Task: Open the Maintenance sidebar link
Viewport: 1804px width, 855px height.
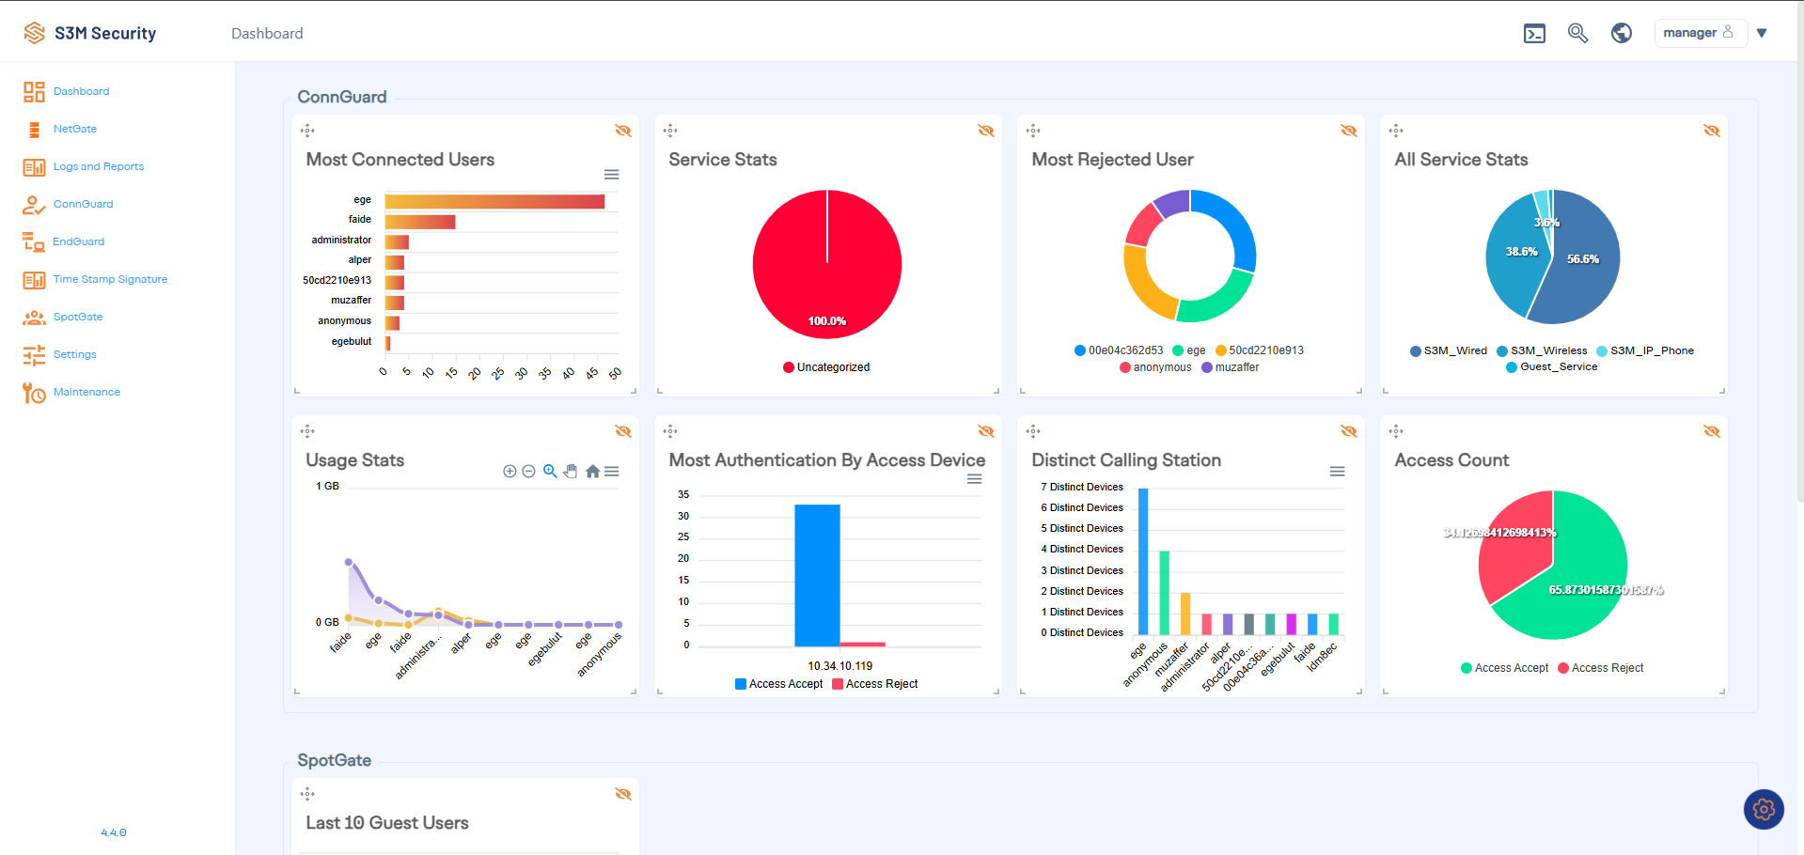Action: [86, 392]
